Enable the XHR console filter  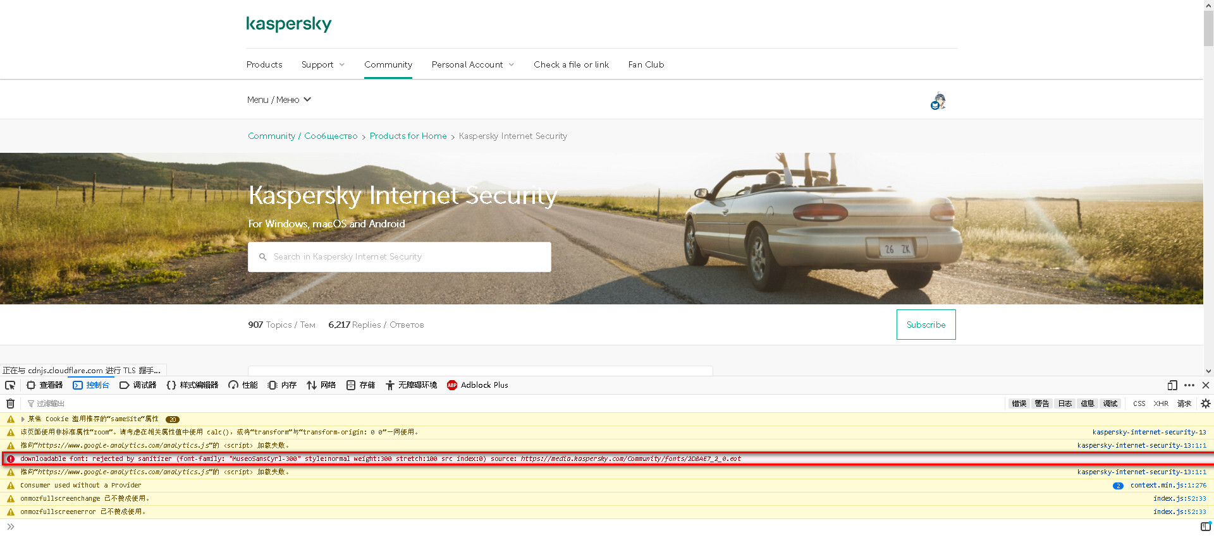coord(1161,404)
